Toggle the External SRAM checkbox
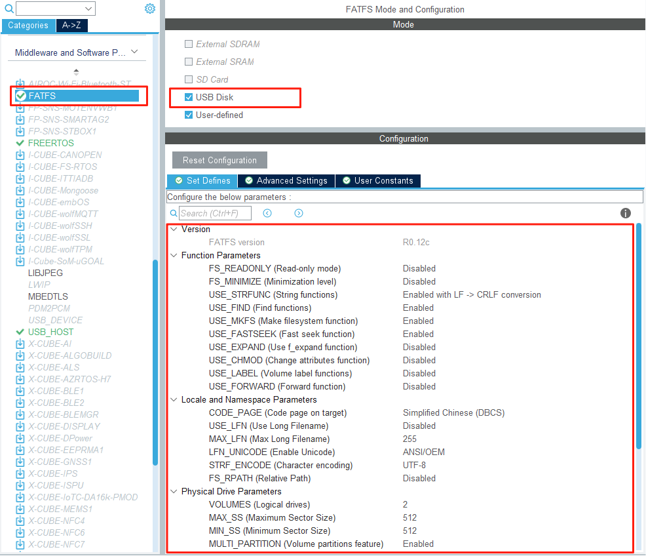This screenshot has width=646, height=560. click(189, 62)
